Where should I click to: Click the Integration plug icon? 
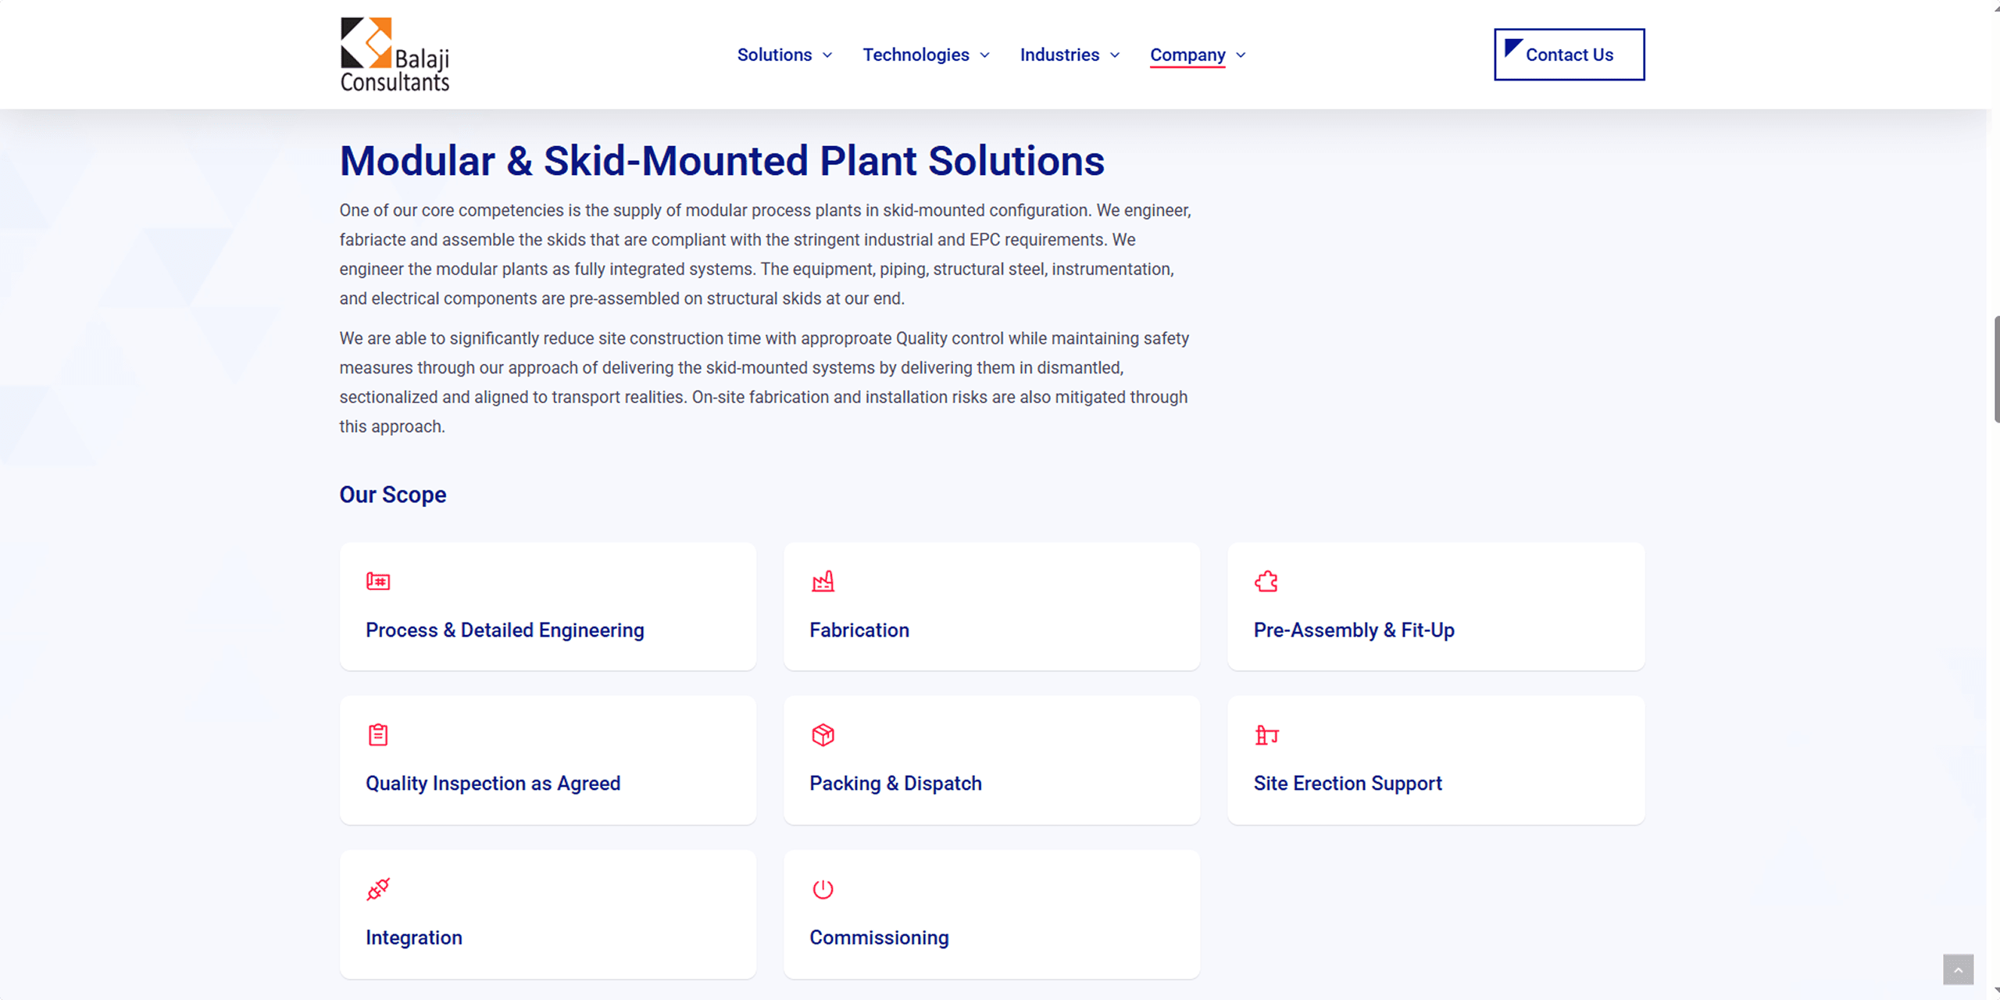(378, 889)
